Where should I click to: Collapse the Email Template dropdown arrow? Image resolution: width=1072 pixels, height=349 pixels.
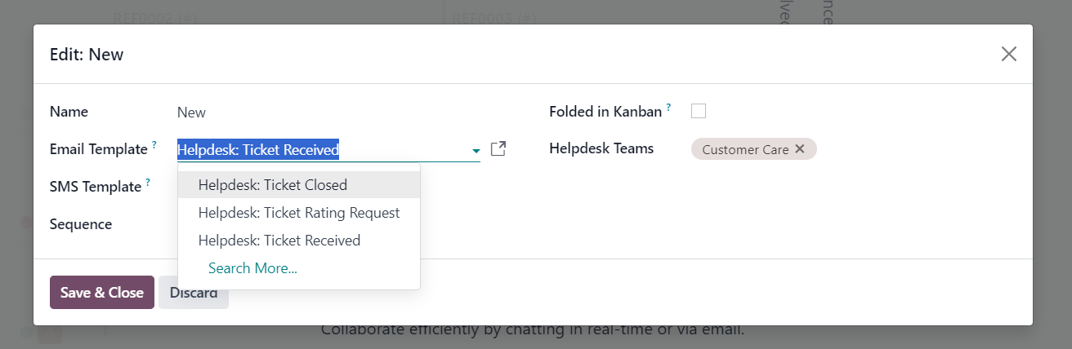(x=476, y=151)
